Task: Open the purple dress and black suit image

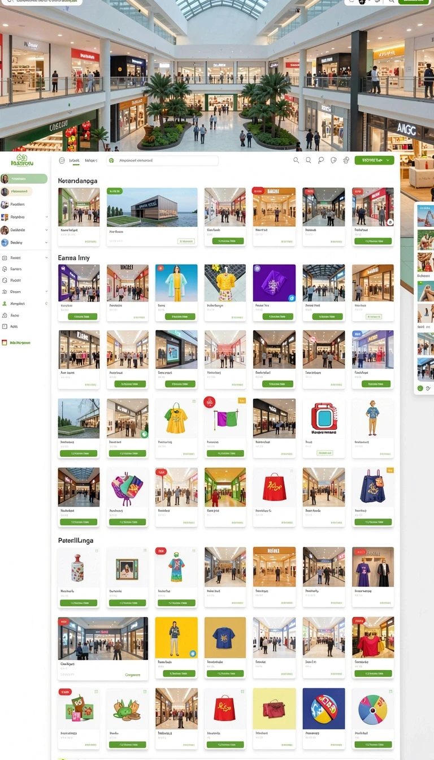Action: point(373,567)
